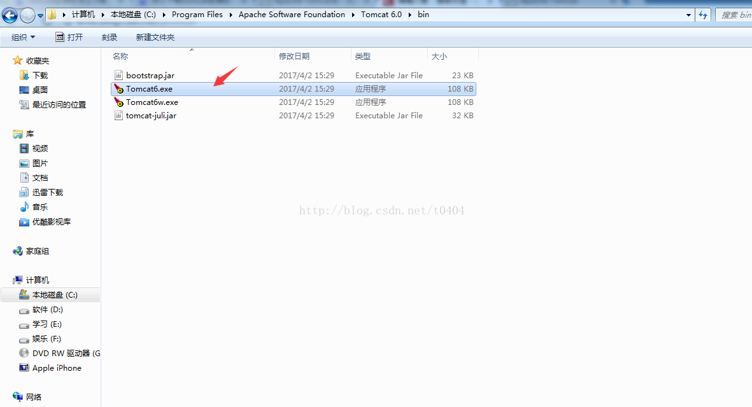Click the tomcat-juli.jar file name
The height and width of the screenshot is (407, 752).
pyautogui.click(x=151, y=115)
